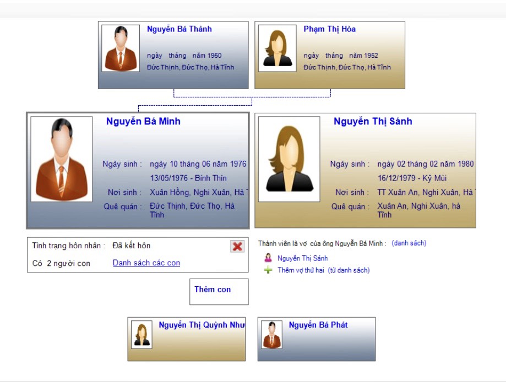
Task: Click lunar date '16/12/1979 - Kỷ Mùi'
Action: (x=412, y=178)
